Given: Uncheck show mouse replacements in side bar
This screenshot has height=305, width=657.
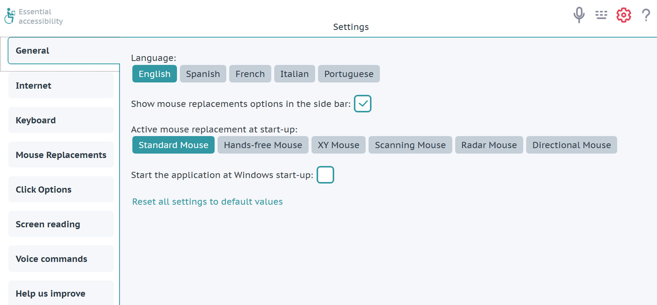Looking at the screenshot, I should pos(362,104).
